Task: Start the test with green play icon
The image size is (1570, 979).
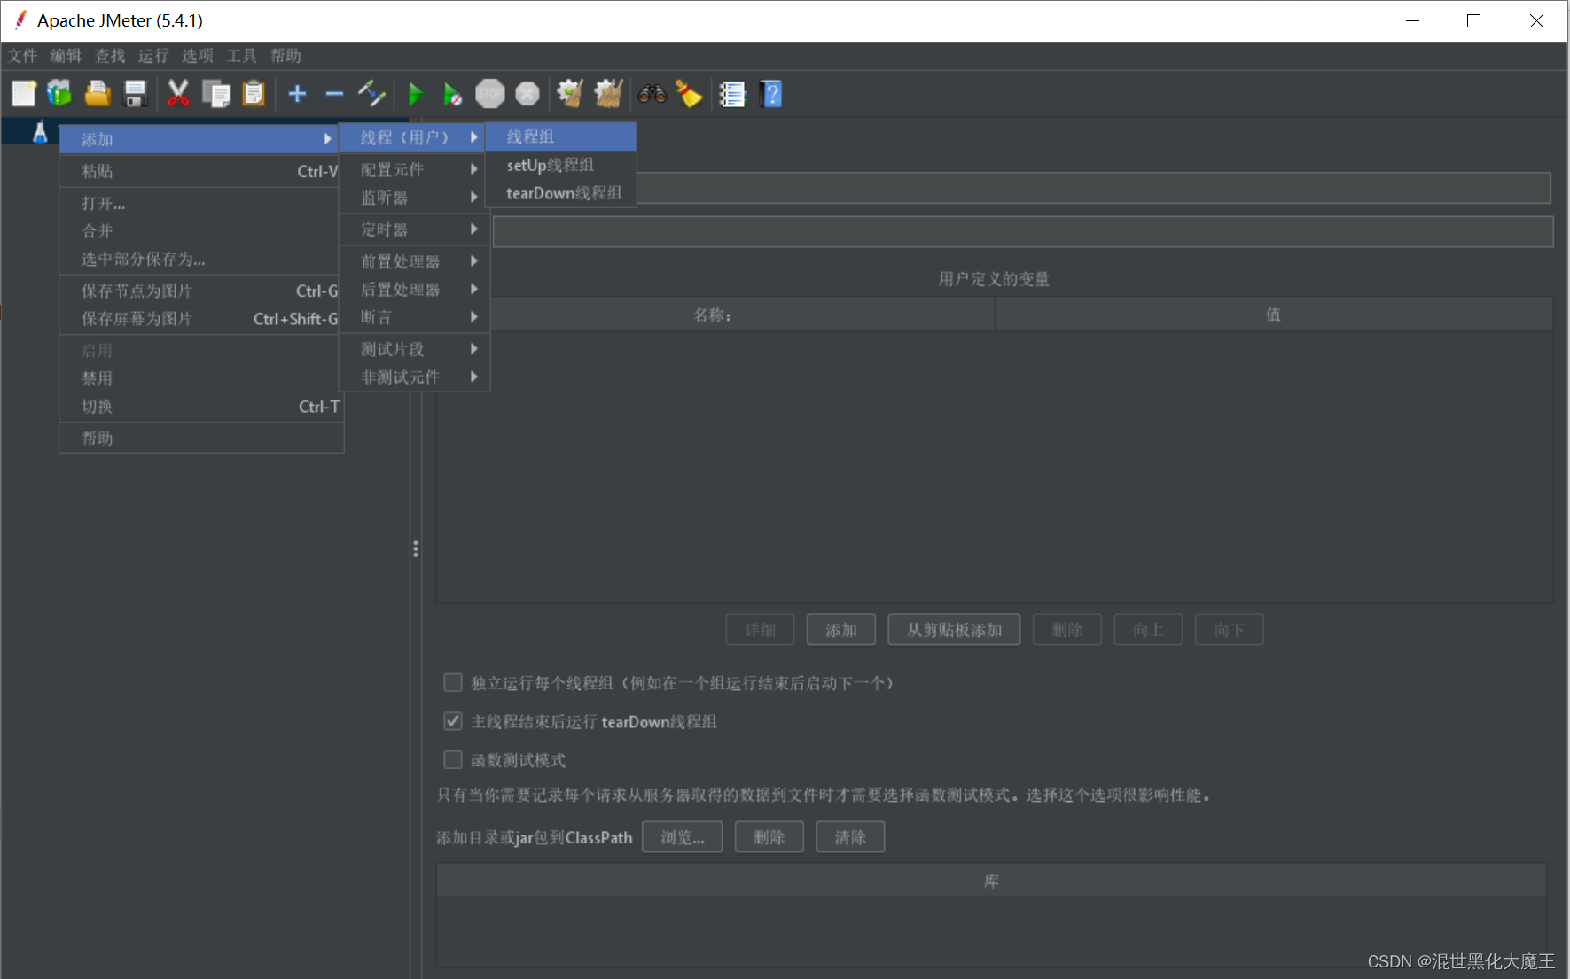Action: click(415, 93)
